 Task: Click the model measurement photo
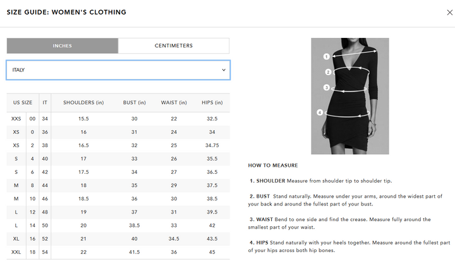349,96
